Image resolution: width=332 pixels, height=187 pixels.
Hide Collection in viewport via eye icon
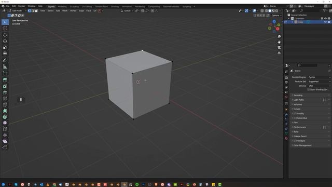[x=325, y=19]
